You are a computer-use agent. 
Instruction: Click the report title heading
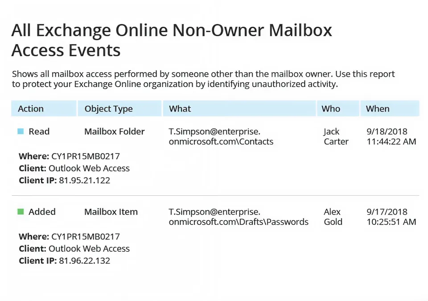point(172,40)
